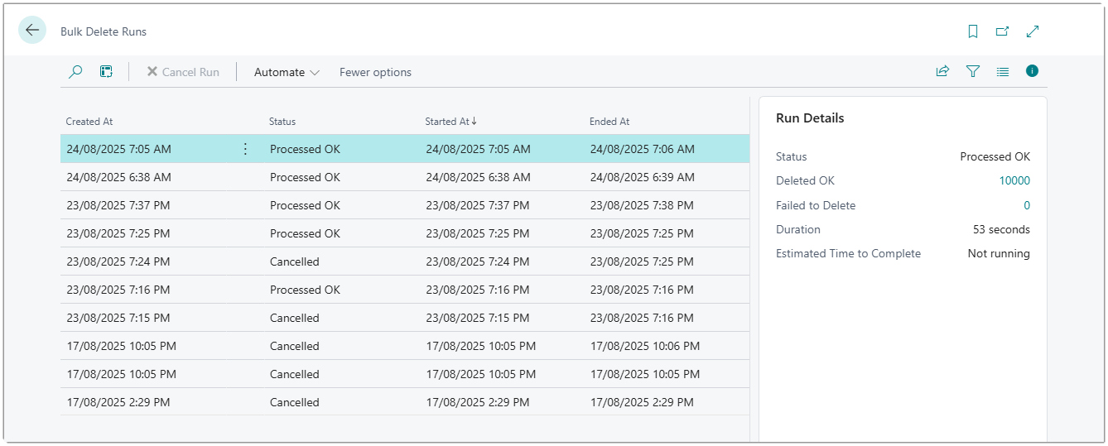Open page in new window icon
This screenshot has width=1108, height=446.
coord(1002,31)
